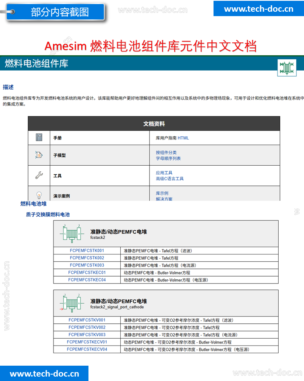This screenshot has height=381, width=304.
Task: Open the 高级C语言工具 link
Action: click(x=170, y=179)
